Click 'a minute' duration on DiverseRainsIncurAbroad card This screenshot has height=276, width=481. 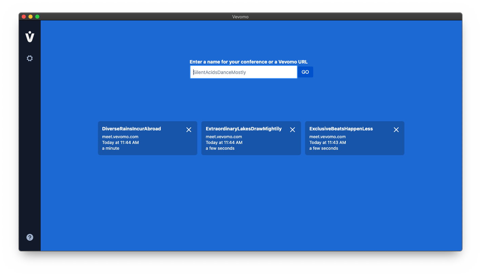[111, 148]
